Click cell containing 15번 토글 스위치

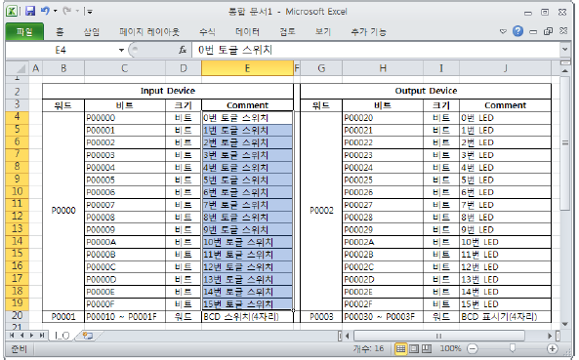(247, 304)
